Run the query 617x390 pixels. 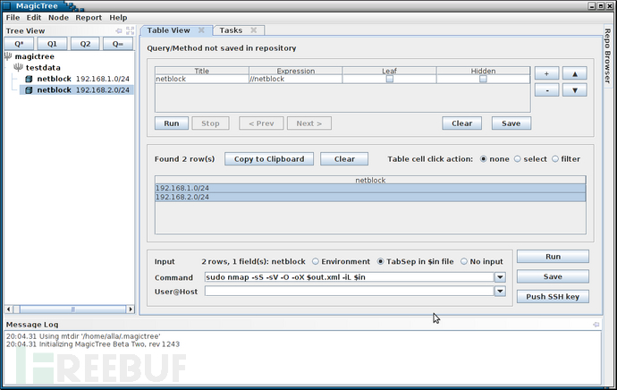(x=172, y=123)
